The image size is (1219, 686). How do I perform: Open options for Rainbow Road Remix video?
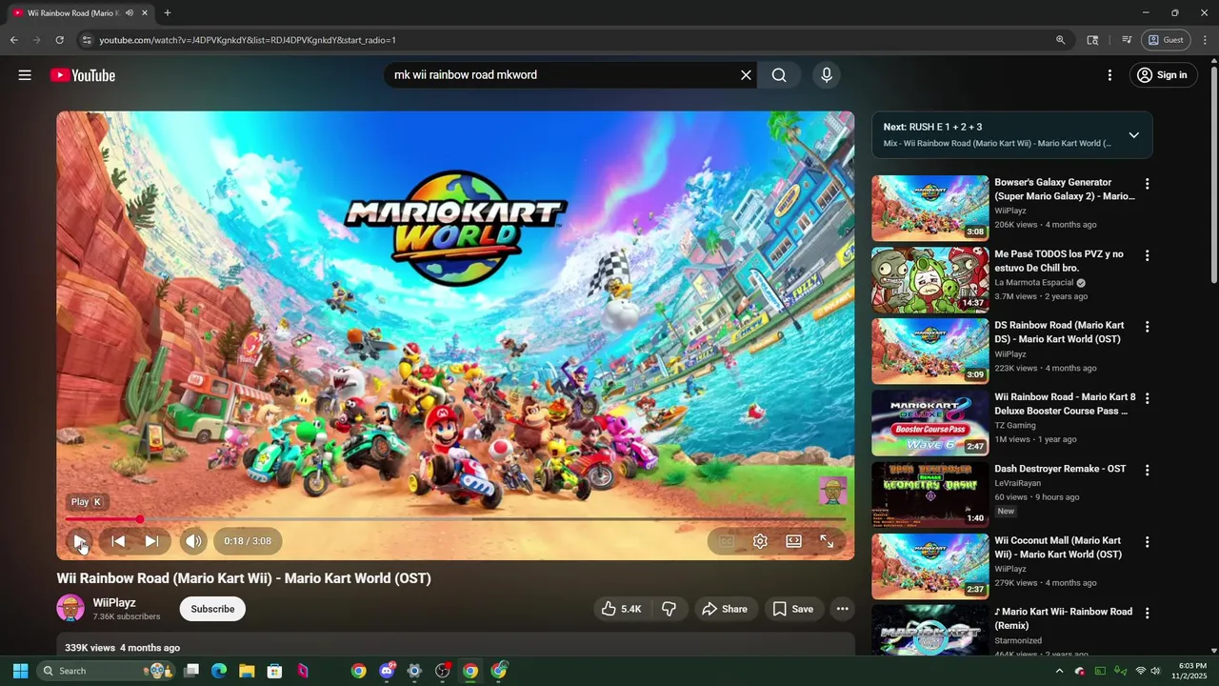click(x=1147, y=614)
